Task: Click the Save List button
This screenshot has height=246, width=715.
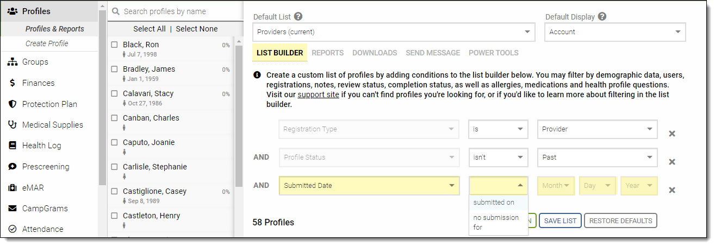Action: [x=560, y=221]
